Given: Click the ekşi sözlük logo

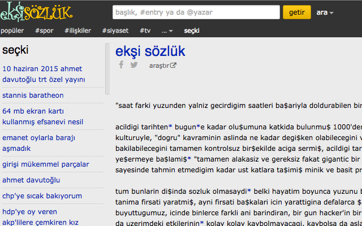Looking at the screenshot, I should [x=36, y=11].
